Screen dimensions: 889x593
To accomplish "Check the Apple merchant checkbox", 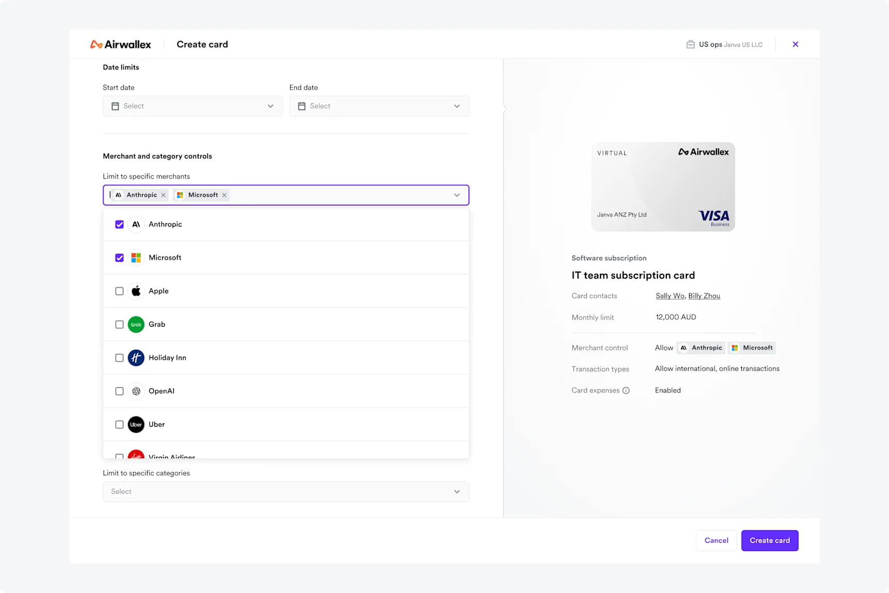I will 119,291.
